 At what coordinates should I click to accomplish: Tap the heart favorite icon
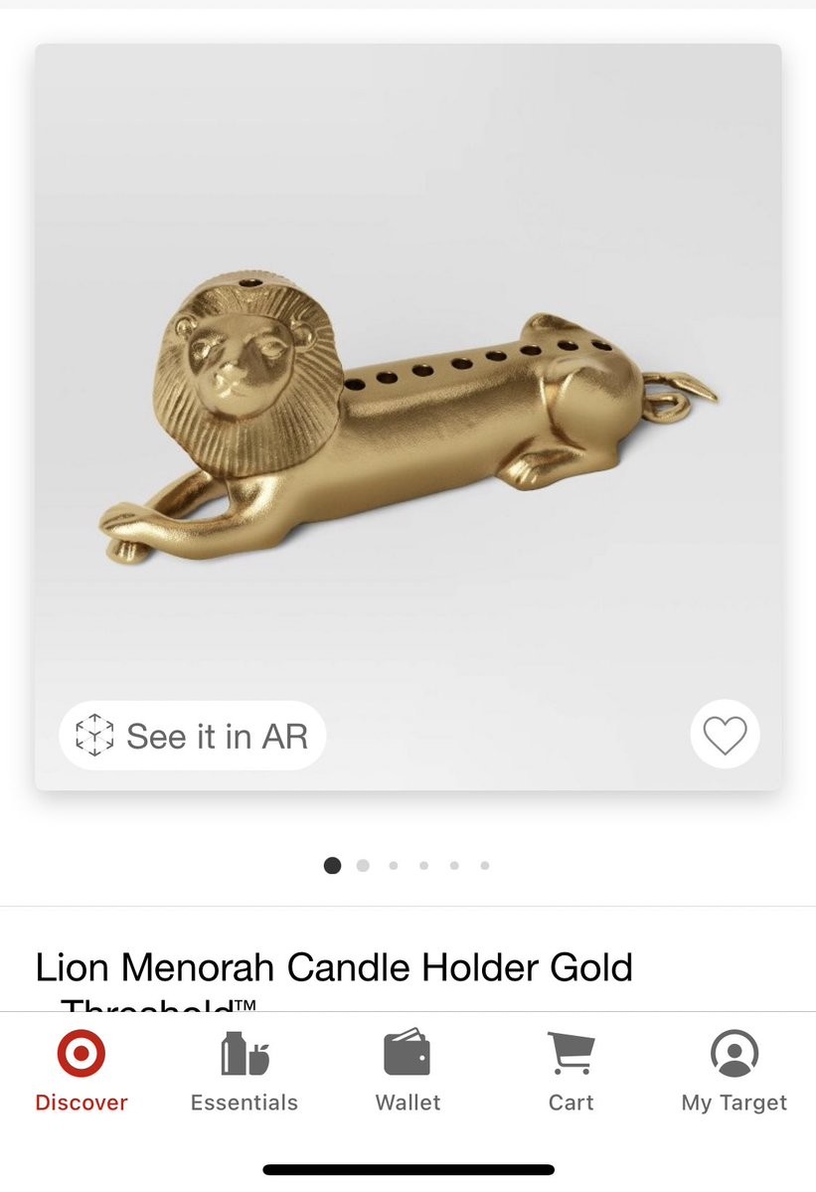click(725, 735)
